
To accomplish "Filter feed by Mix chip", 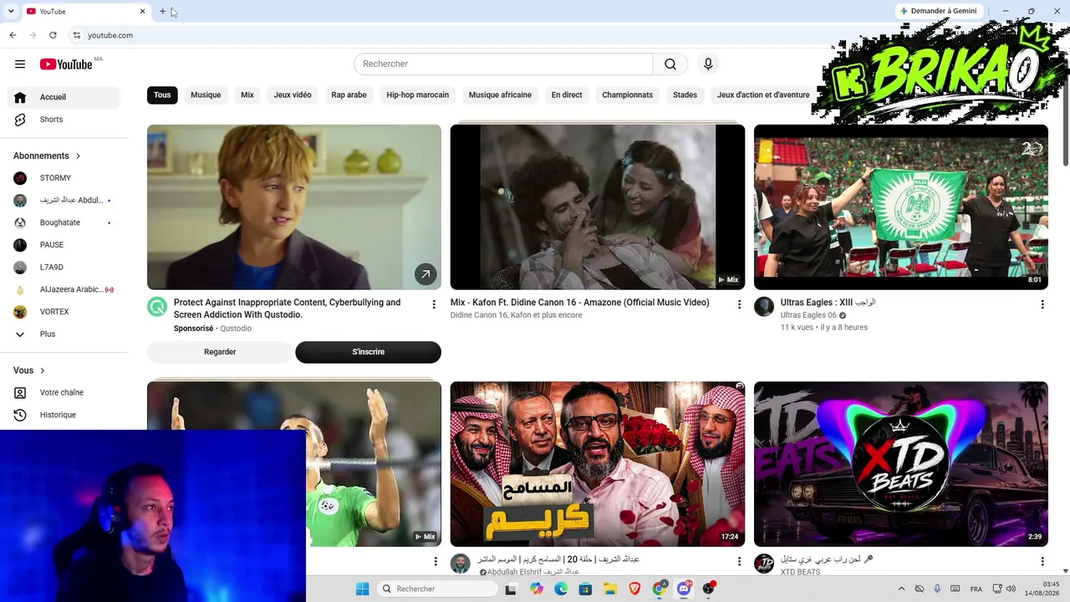I will pyautogui.click(x=247, y=94).
